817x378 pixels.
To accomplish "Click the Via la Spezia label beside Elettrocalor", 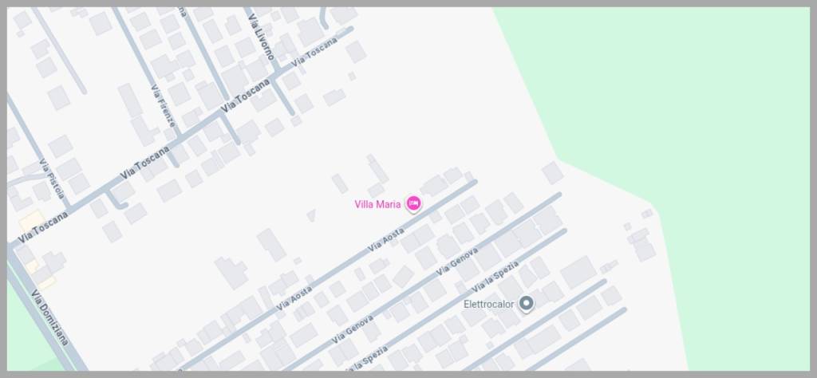I will click(495, 276).
